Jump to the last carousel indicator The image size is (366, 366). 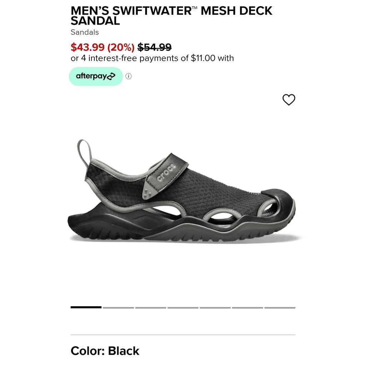click(280, 307)
